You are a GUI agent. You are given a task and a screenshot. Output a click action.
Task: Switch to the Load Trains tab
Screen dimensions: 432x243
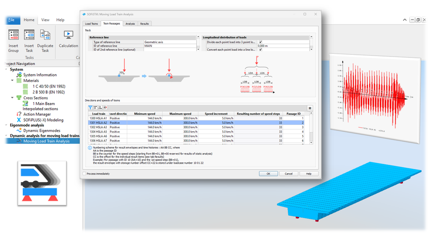(x=92, y=24)
